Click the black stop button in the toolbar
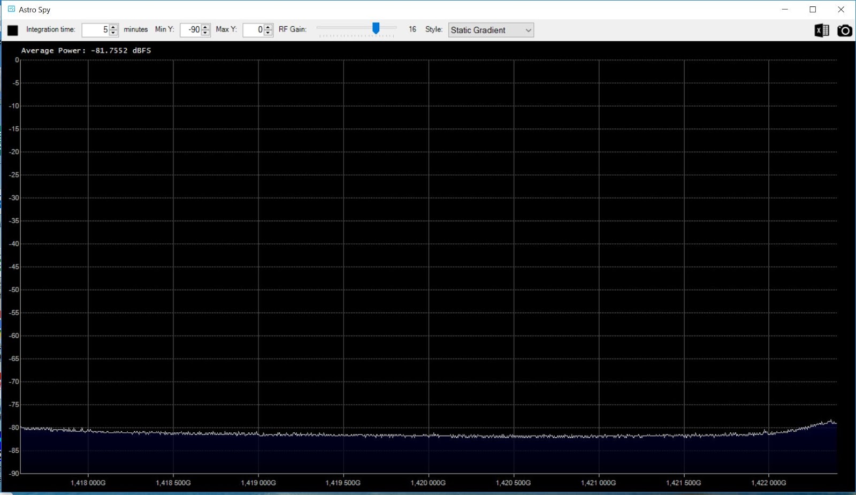This screenshot has height=495, width=856. (13, 31)
